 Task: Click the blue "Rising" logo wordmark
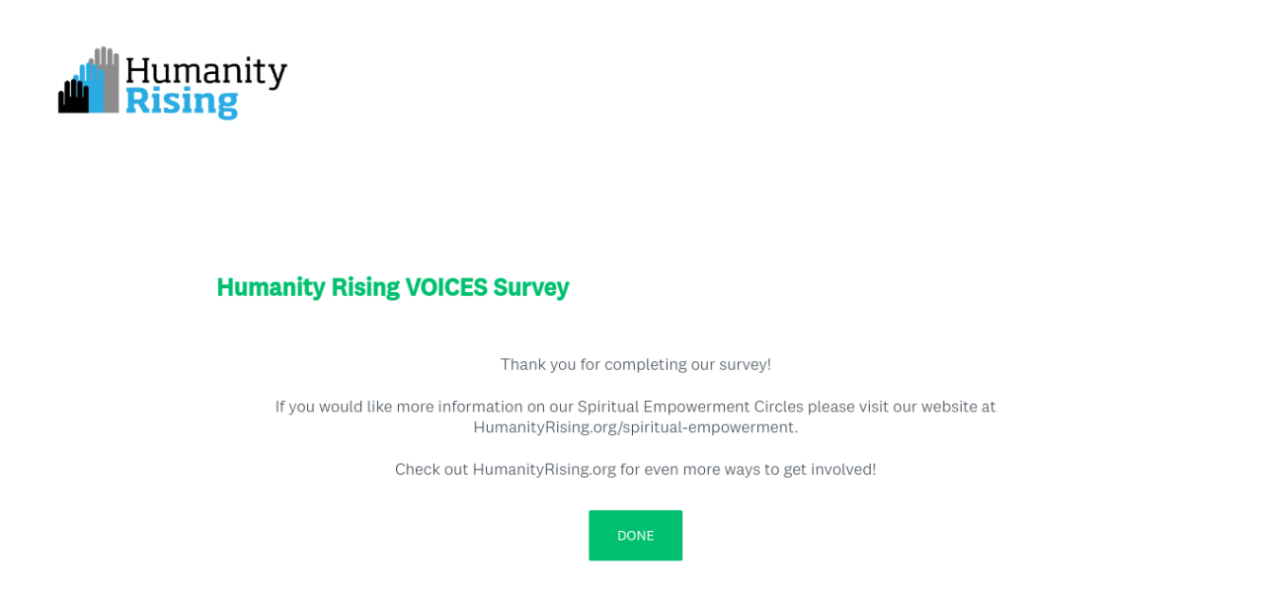pyautogui.click(x=182, y=102)
